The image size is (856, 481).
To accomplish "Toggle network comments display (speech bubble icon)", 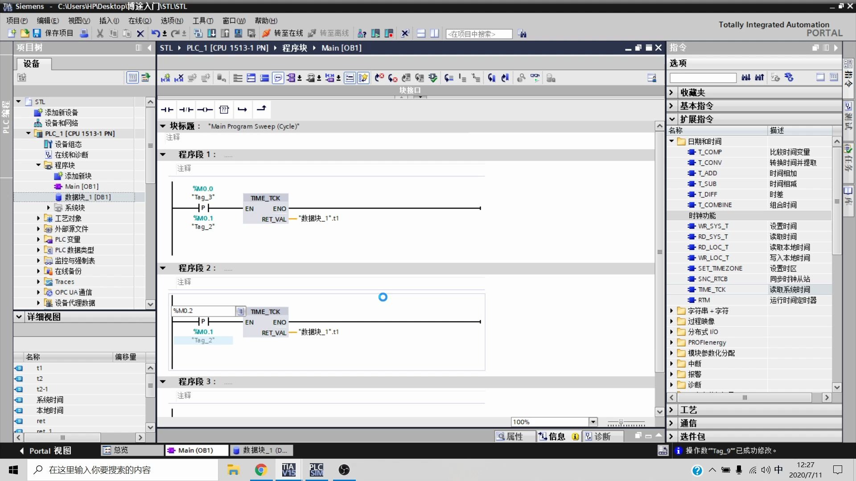I will point(278,78).
